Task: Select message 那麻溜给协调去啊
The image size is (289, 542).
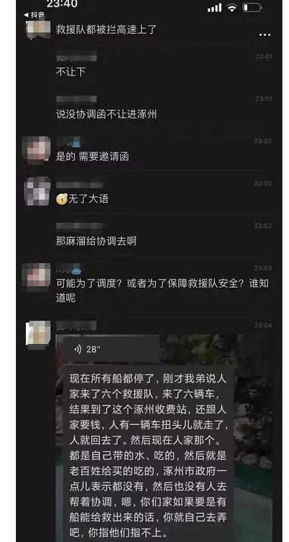Action: [x=96, y=241]
